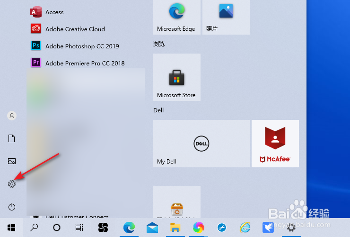The width and height of the screenshot is (350, 237).
Task: Open Internet Explorer on the taskbar
Action: 245,228
